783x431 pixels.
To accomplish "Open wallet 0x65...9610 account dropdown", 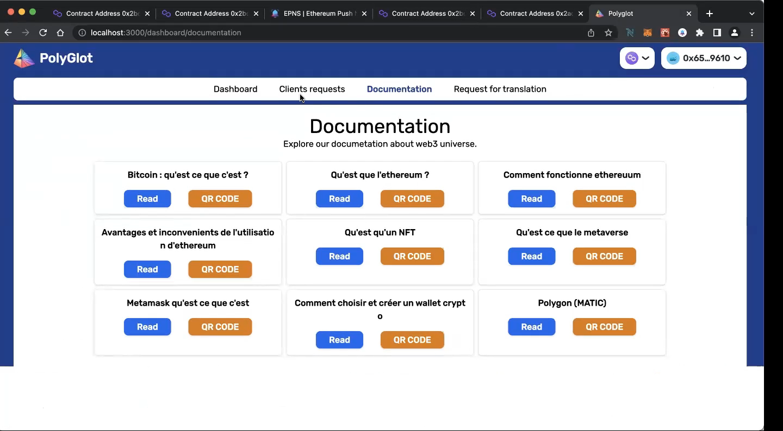I will click(x=704, y=58).
